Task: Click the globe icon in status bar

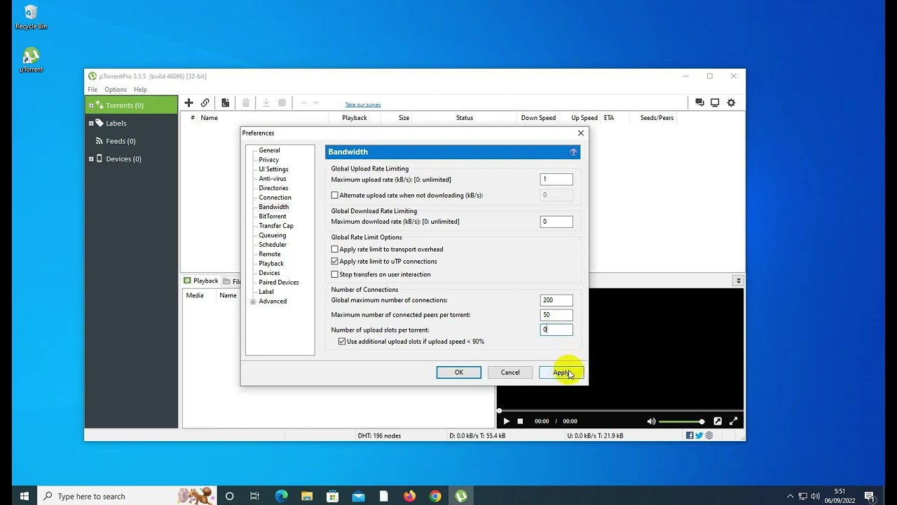Action: [x=709, y=436]
